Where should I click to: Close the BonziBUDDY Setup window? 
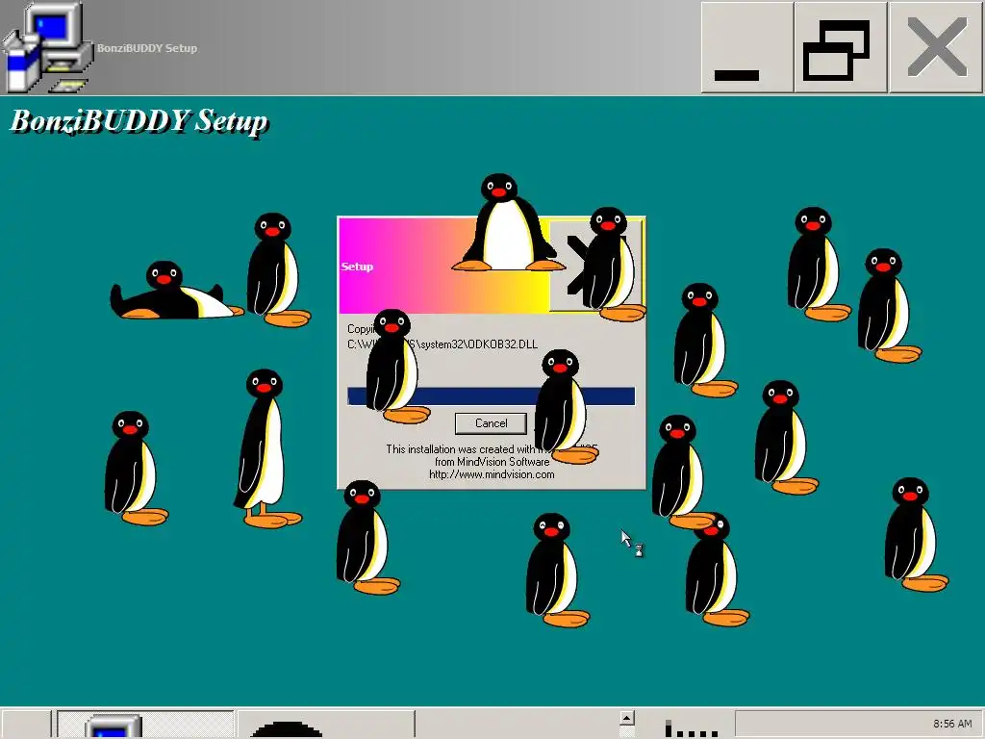[x=936, y=48]
